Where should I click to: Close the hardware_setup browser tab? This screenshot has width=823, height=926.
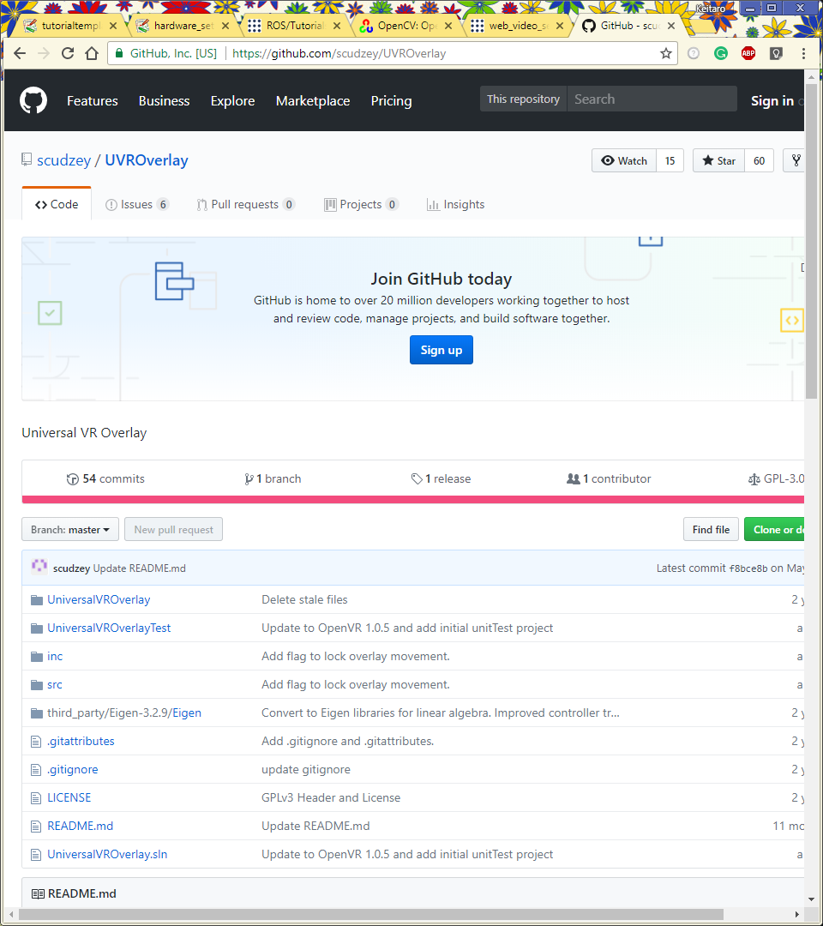point(225,26)
